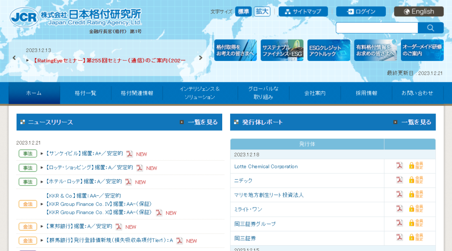The width and height of the screenshot is (452, 251).
Task: Open PDF icon for KKR Group Finance release
Action: [x=159, y=213]
